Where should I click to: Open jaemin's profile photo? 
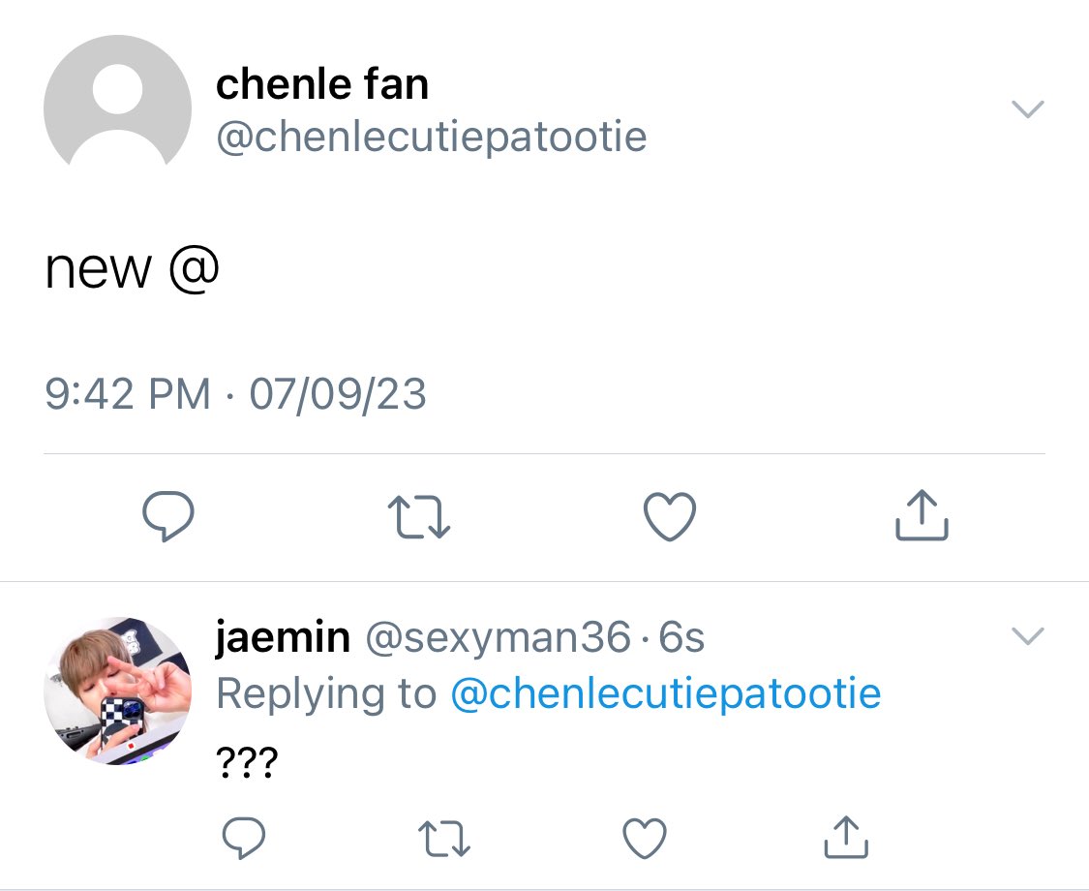tap(117, 691)
